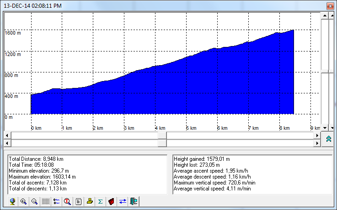Zoom out using the minus magnifier

tap(34, 201)
